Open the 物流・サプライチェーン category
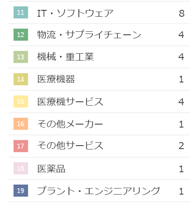190x204 pixels. click(89, 35)
